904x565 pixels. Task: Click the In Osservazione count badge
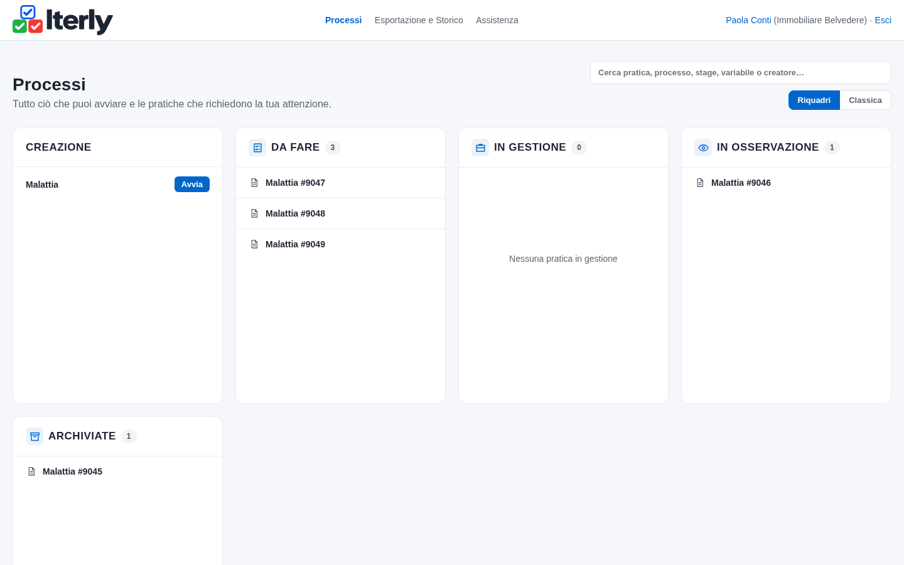(832, 148)
